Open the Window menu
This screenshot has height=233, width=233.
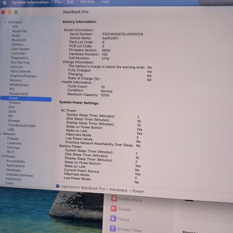(87, 2)
